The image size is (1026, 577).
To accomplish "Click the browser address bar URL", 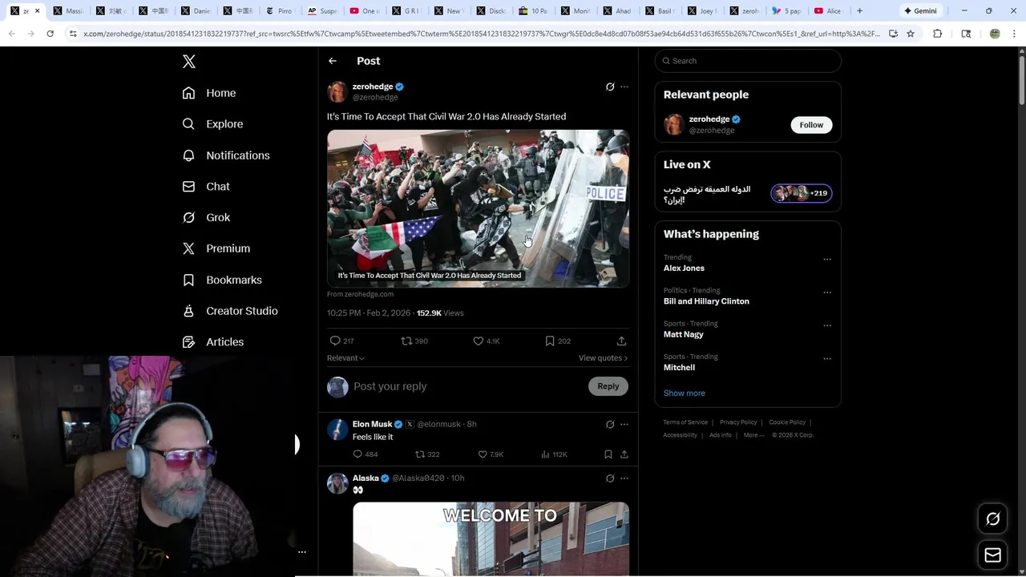I will pyautogui.click(x=481, y=34).
